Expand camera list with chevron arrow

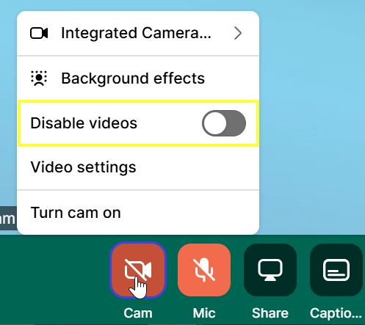[238, 33]
